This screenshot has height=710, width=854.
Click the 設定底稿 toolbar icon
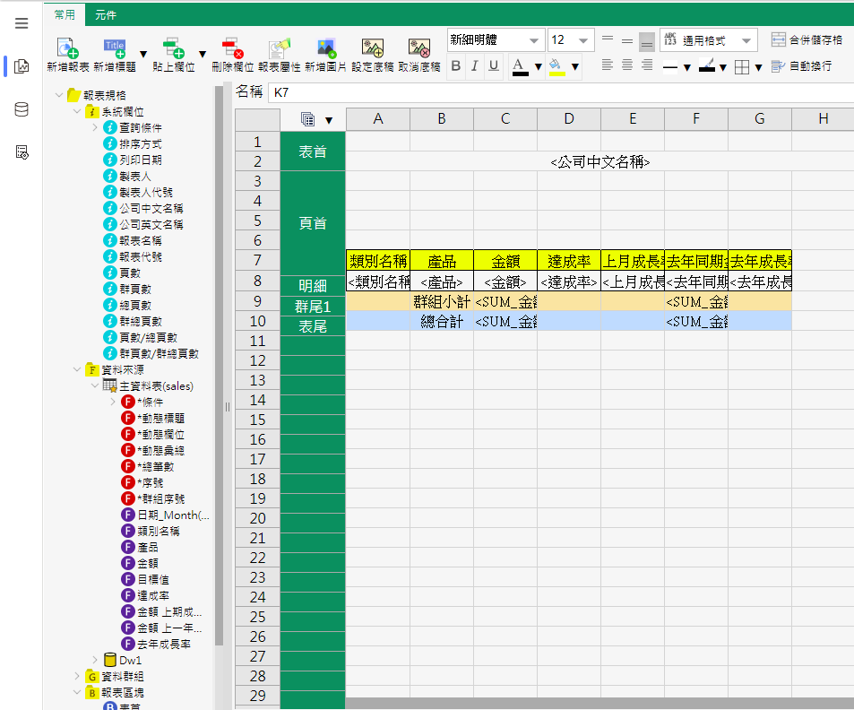[x=373, y=55]
